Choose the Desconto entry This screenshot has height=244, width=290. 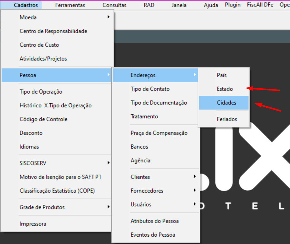point(57,133)
